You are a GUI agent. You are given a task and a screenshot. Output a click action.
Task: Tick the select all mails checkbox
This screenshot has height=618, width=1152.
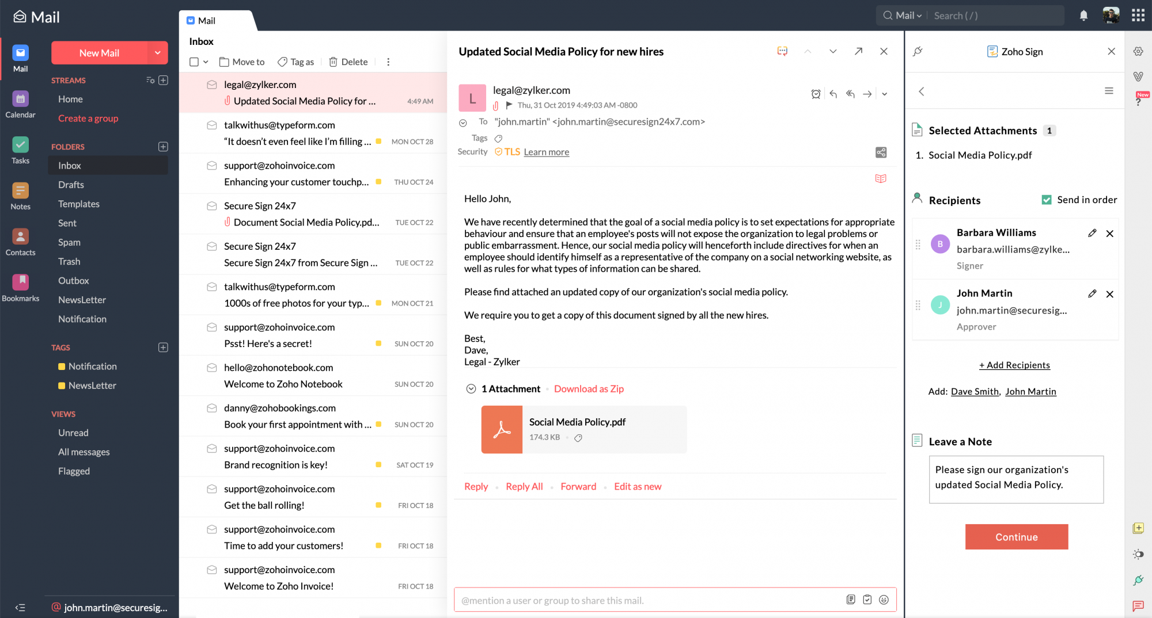194,62
